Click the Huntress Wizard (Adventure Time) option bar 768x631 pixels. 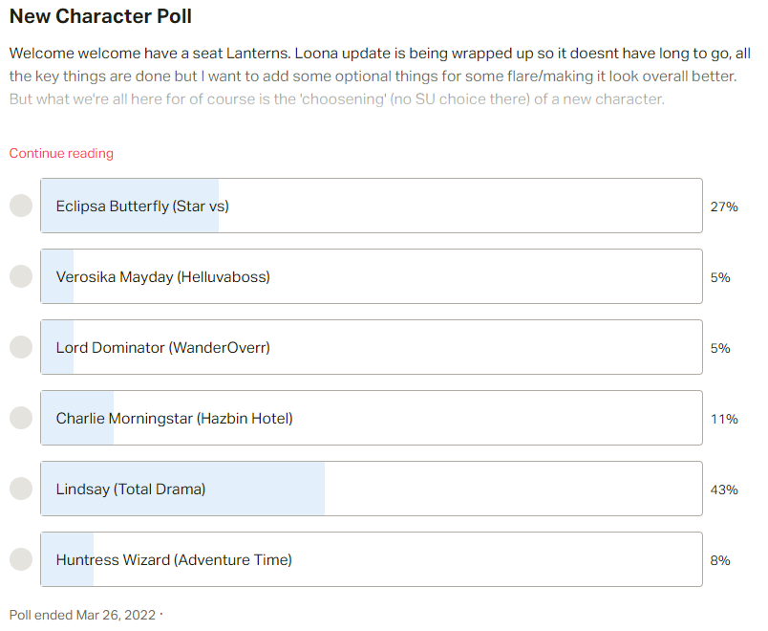tap(372, 559)
